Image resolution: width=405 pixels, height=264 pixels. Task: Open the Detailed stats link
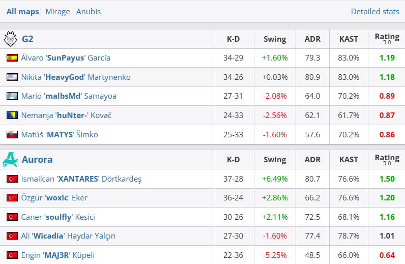pos(374,11)
